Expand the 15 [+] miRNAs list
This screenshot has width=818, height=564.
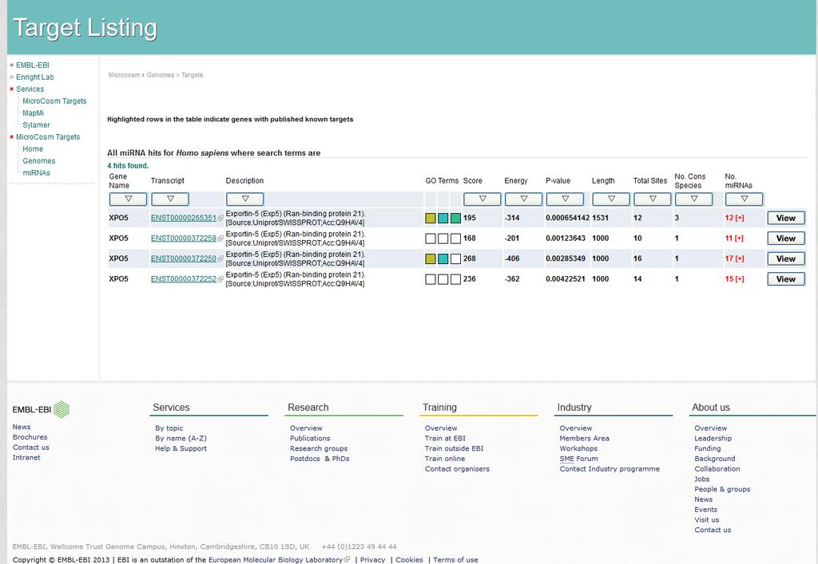[735, 279]
